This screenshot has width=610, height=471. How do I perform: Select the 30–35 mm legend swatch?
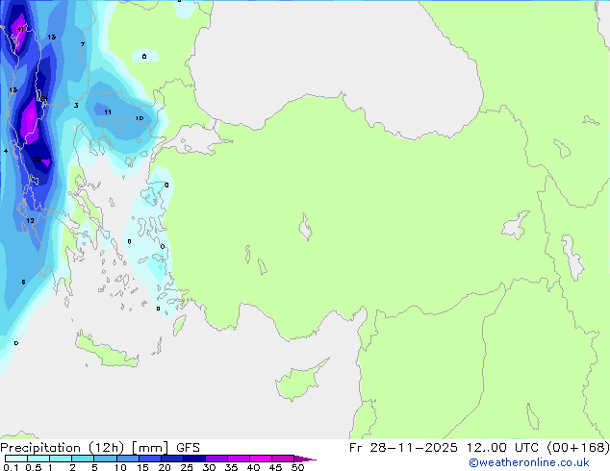(x=216, y=459)
